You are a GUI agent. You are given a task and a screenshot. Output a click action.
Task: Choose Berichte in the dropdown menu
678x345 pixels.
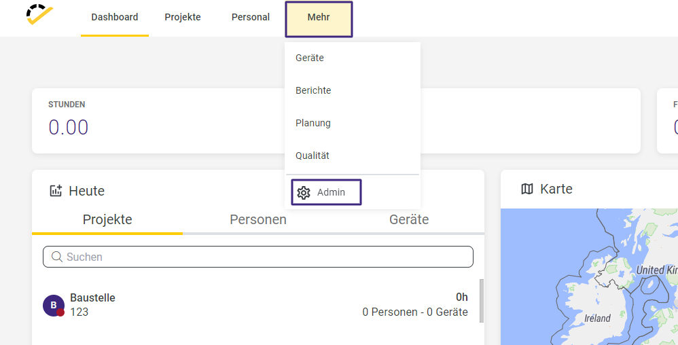coord(313,90)
